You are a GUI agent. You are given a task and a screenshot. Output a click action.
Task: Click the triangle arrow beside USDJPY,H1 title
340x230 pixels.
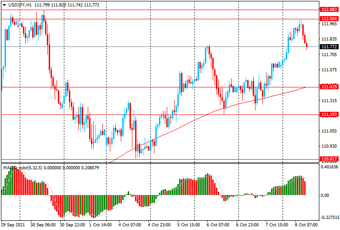coord(4,5)
